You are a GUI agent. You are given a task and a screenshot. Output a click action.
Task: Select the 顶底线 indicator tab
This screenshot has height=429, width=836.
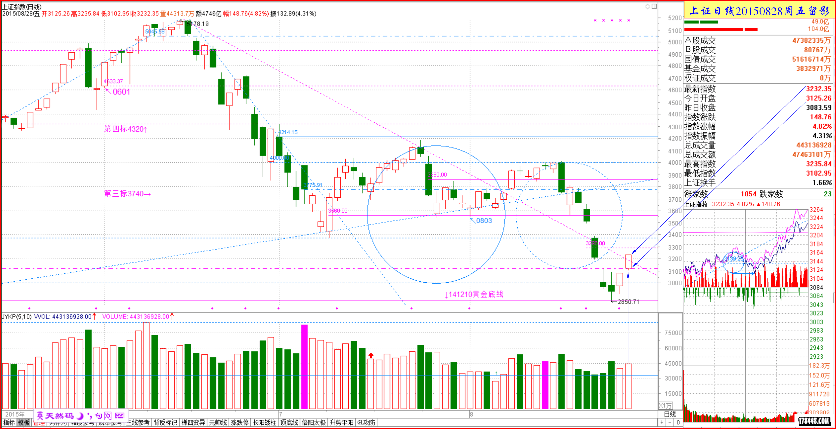pos(289,423)
